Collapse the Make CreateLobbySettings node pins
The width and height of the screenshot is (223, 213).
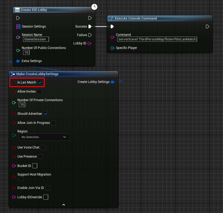(x=64, y=205)
